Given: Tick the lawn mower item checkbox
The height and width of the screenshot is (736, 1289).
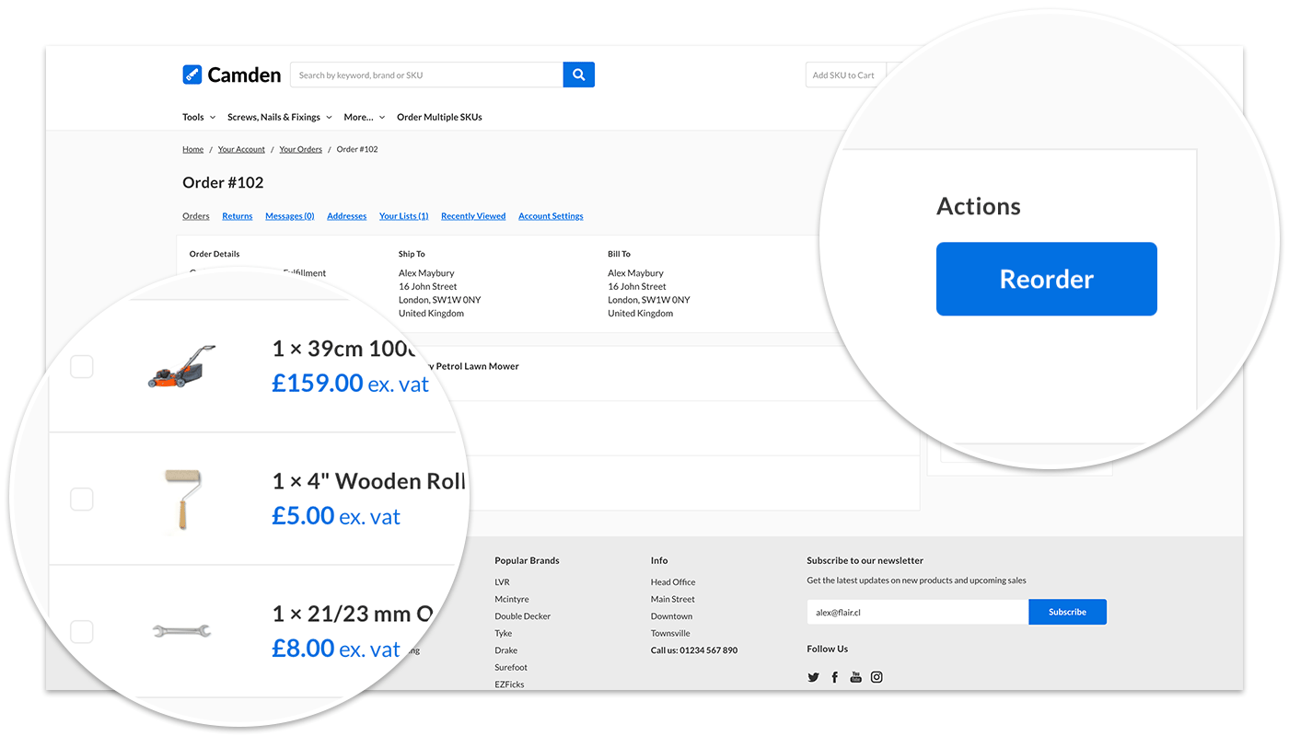Looking at the screenshot, I should coord(82,366).
